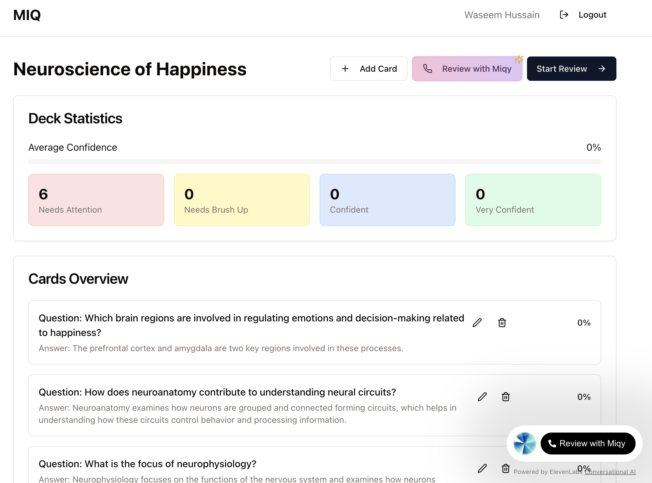Click the swirling Miqy avatar orb
This screenshot has height=483, width=652.
click(525, 444)
